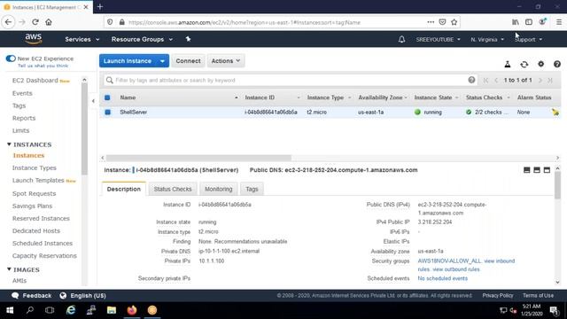Open the Firefox hamburger menu
Viewport: 567px width, 319px height.
tap(559, 22)
